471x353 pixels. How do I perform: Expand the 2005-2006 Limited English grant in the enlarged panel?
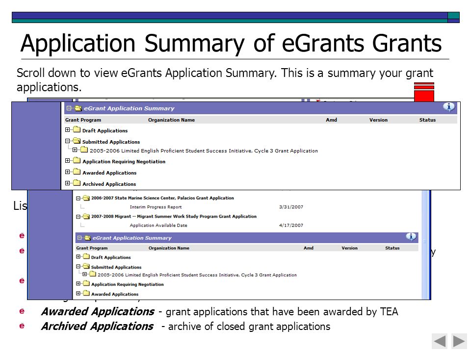pyautogui.click(x=75, y=150)
